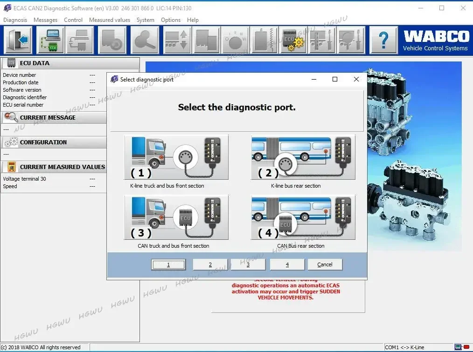Click the CAN Bus rear section caption

(x=301, y=246)
